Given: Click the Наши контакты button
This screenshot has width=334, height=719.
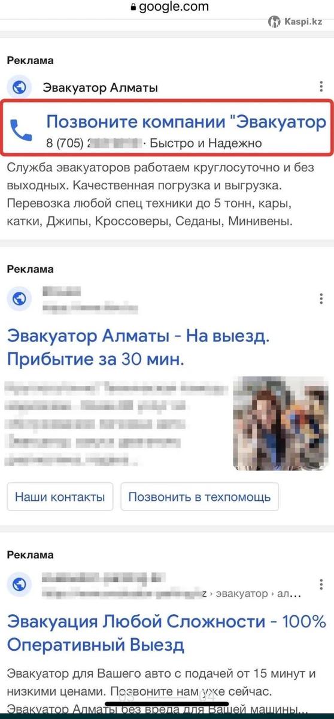Looking at the screenshot, I should [60, 497].
